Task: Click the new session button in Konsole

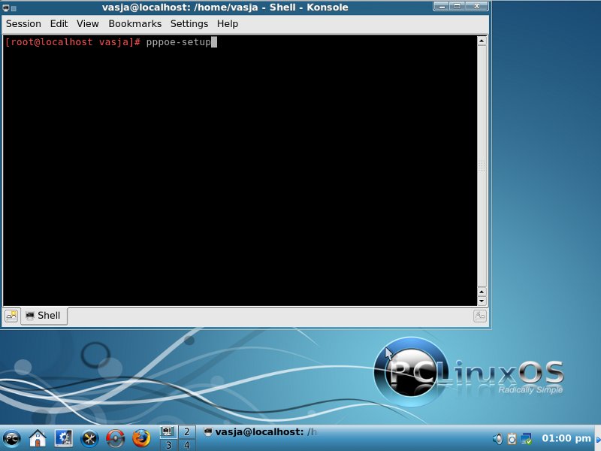Action: point(11,316)
